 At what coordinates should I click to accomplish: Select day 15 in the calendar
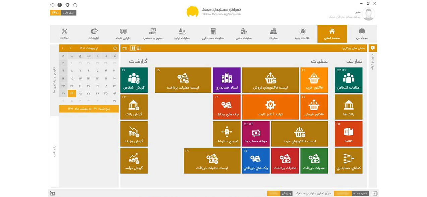(x=72, y=78)
